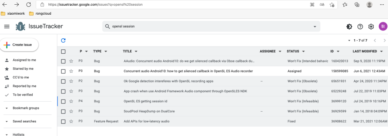Toggle the dark theme icon
This screenshot has width=388, height=136.
(x=349, y=26)
